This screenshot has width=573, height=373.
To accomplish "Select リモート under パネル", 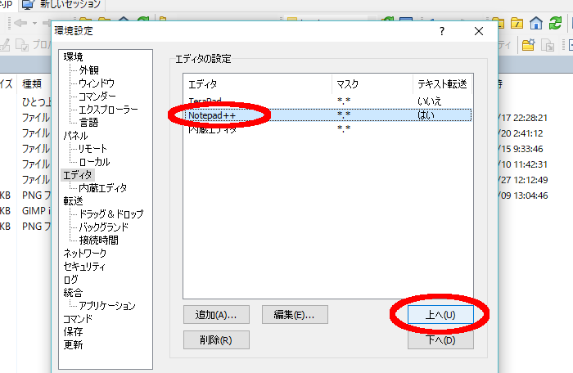I will click(92, 149).
